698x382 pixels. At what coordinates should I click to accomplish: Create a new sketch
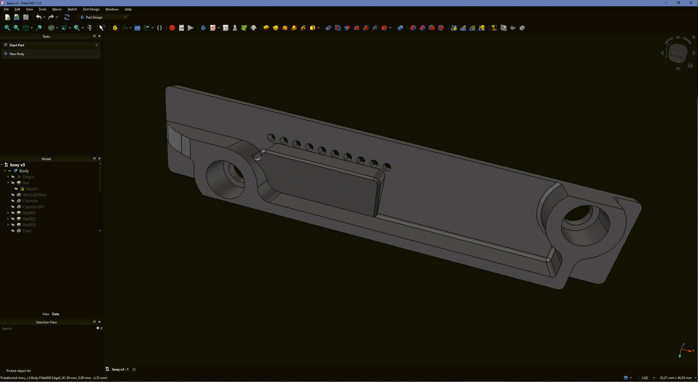point(213,28)
